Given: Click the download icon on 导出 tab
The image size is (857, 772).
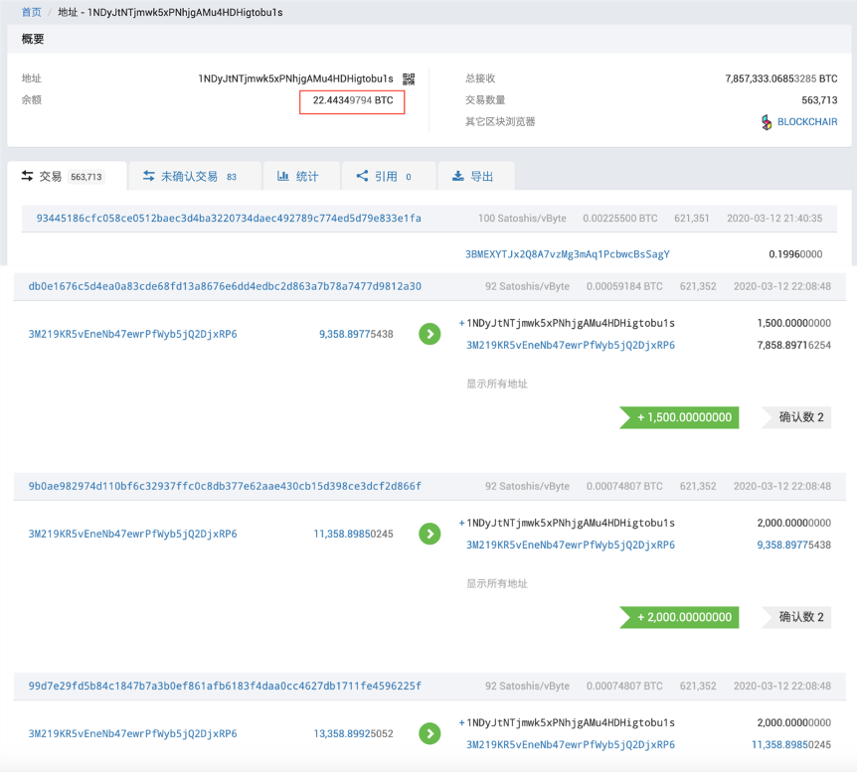Looking at the screenshot, I should [x=458, y=176].
